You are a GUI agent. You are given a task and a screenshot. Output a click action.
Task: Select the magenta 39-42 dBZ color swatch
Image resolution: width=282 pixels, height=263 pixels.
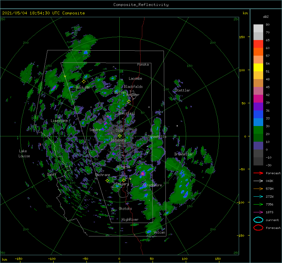[258, 99]
